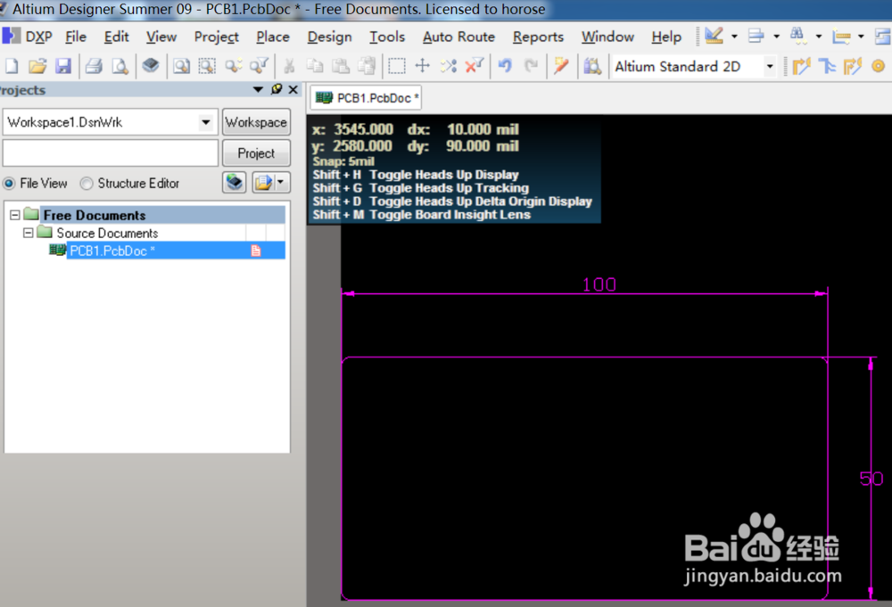Select the 50 dimension text on the board
The width and height of the screenshot is (892, 607).
coord(871,479)
